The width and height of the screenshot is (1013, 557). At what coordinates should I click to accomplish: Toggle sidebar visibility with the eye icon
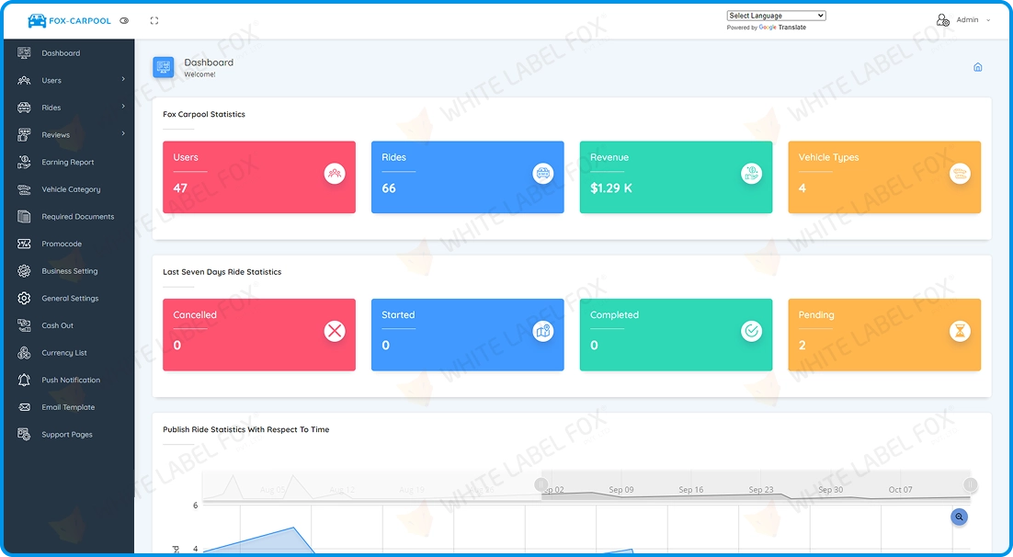pos(125,20)
